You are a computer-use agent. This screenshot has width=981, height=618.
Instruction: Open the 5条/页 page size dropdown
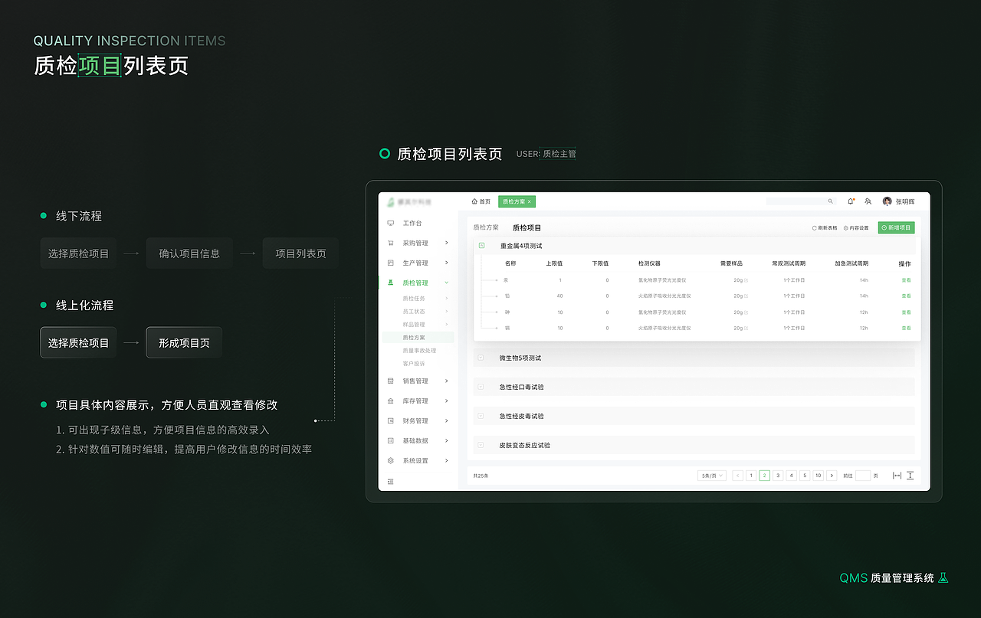tap(710, 475)
